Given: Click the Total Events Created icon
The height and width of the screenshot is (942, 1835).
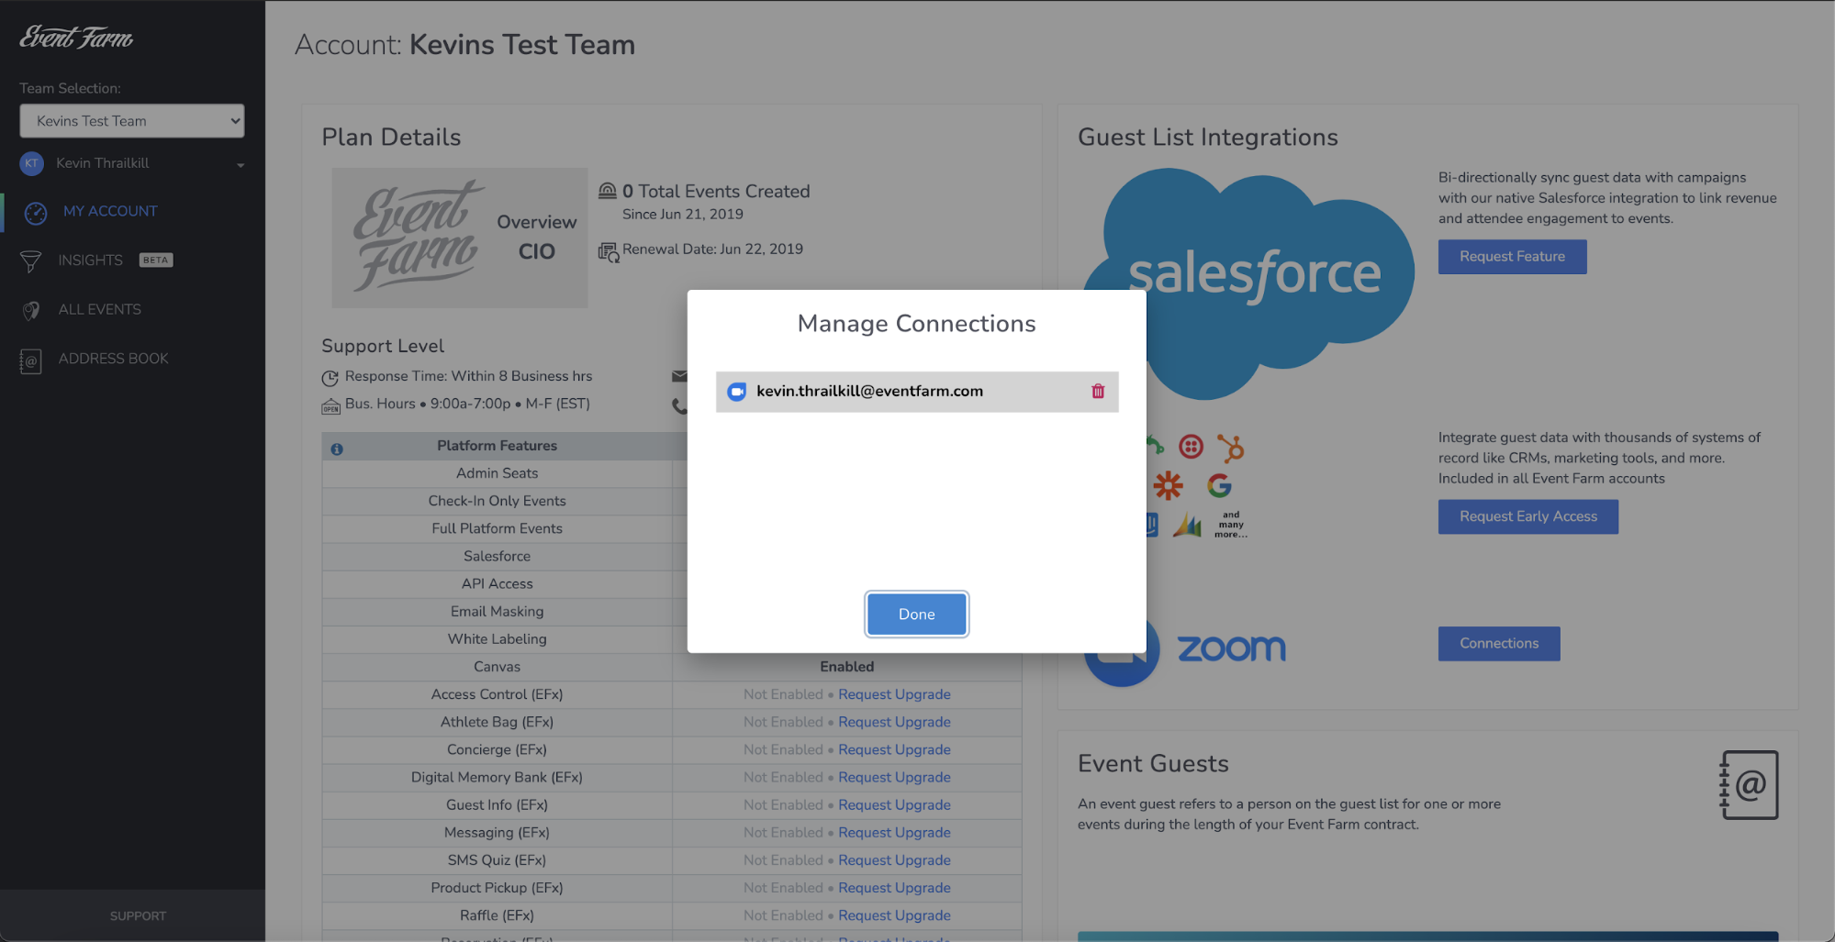Looking at the screenshot, I should point(608,191).
